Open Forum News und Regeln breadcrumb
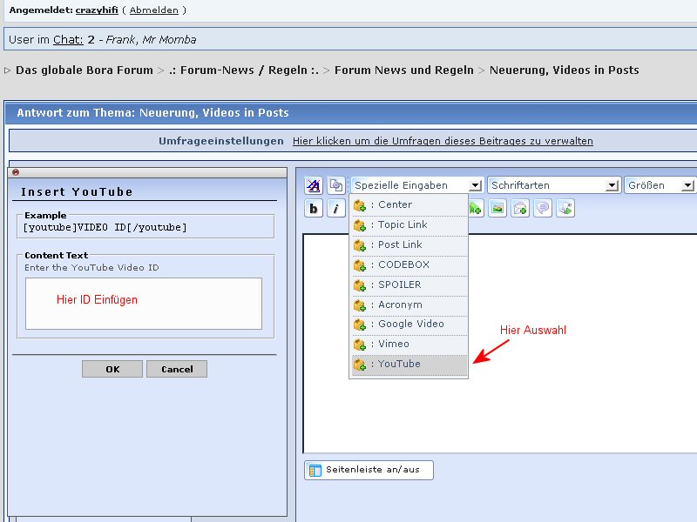This screenshot has width=697, height=522. click(404, 70)
